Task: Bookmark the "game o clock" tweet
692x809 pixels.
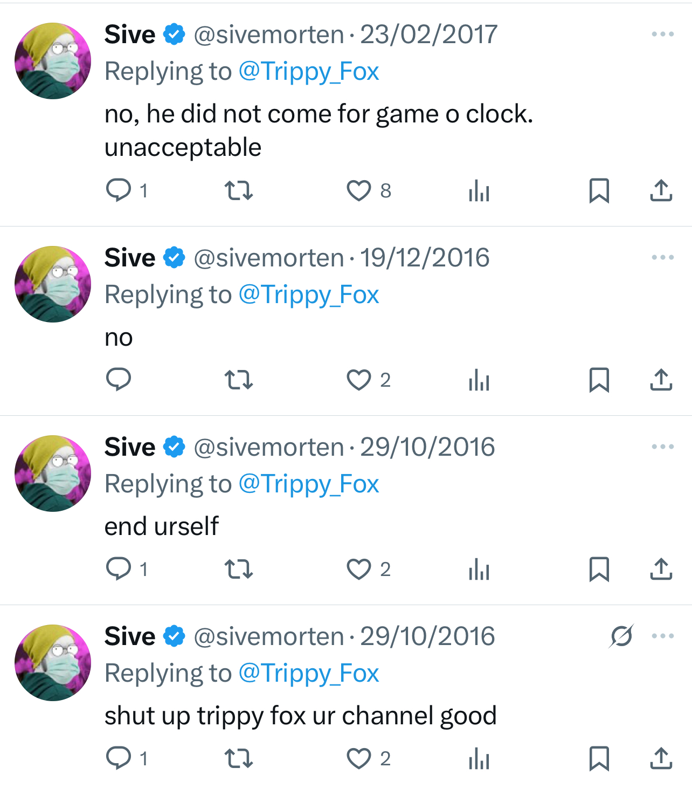Action: pyautogui.click(x=599, y=190)
